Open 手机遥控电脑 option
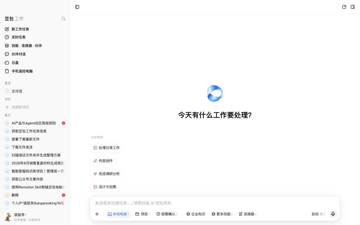 point(35,71)
